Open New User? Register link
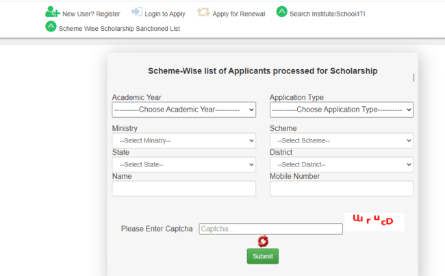Viewport: 445px width, 276px height. (91, 14)
